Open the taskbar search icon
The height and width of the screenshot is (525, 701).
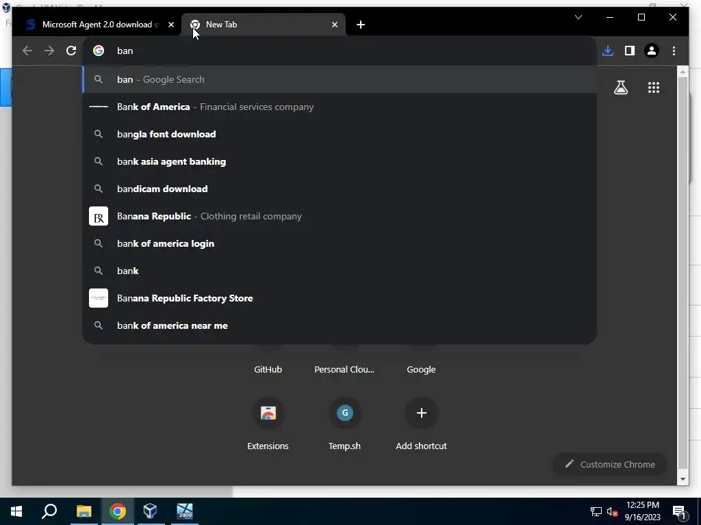pos(49,511)
